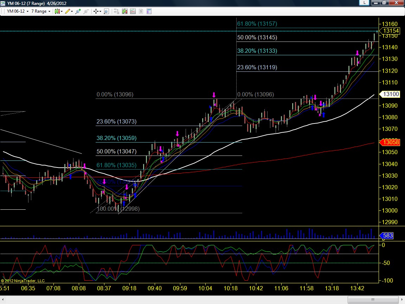Viewport: 405px width, 304px height.
Task: Click the red 13058 moving average price label
Action: [x=391, y=142]
